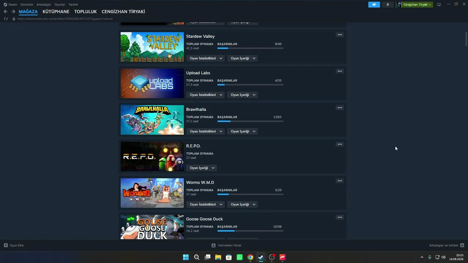Go back using the back arrow
The image size is (468, 263).
[5, 12]
